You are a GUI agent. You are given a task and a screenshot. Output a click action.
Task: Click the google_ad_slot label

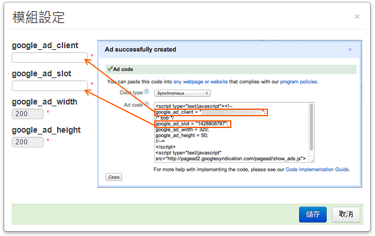click(x=42, y=73)
